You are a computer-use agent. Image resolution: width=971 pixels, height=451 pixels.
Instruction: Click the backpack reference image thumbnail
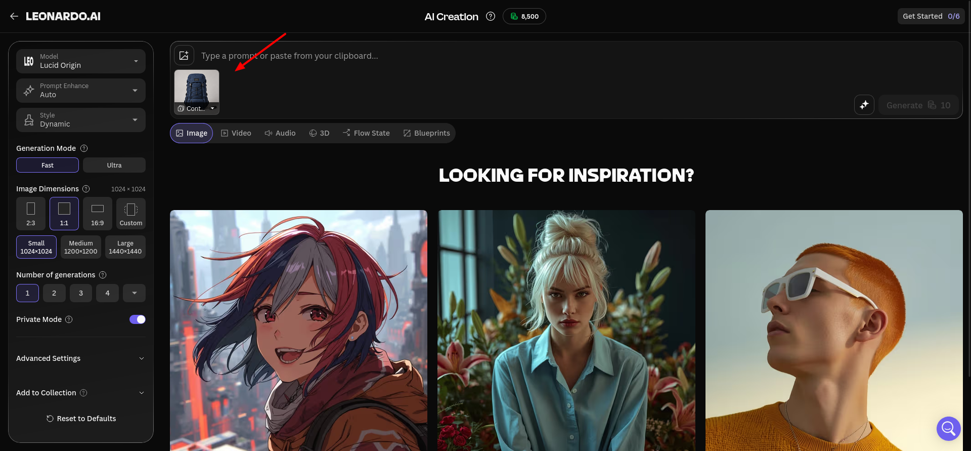(x=197, y=87)
